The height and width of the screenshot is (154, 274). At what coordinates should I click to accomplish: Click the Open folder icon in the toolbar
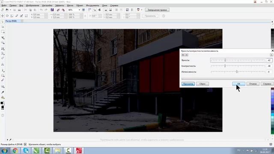coord(7,10)
